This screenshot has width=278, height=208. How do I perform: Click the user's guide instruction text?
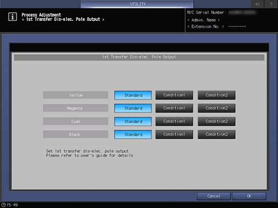coord(89,155)
